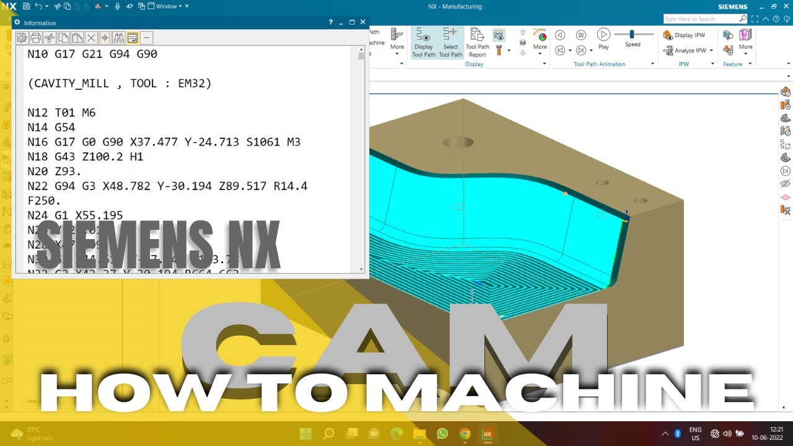
Task: Expand the Feature group options arrow
Action: coord(750,64)
